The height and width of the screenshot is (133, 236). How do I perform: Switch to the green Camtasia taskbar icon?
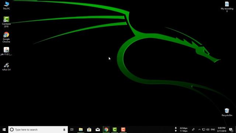115,130
